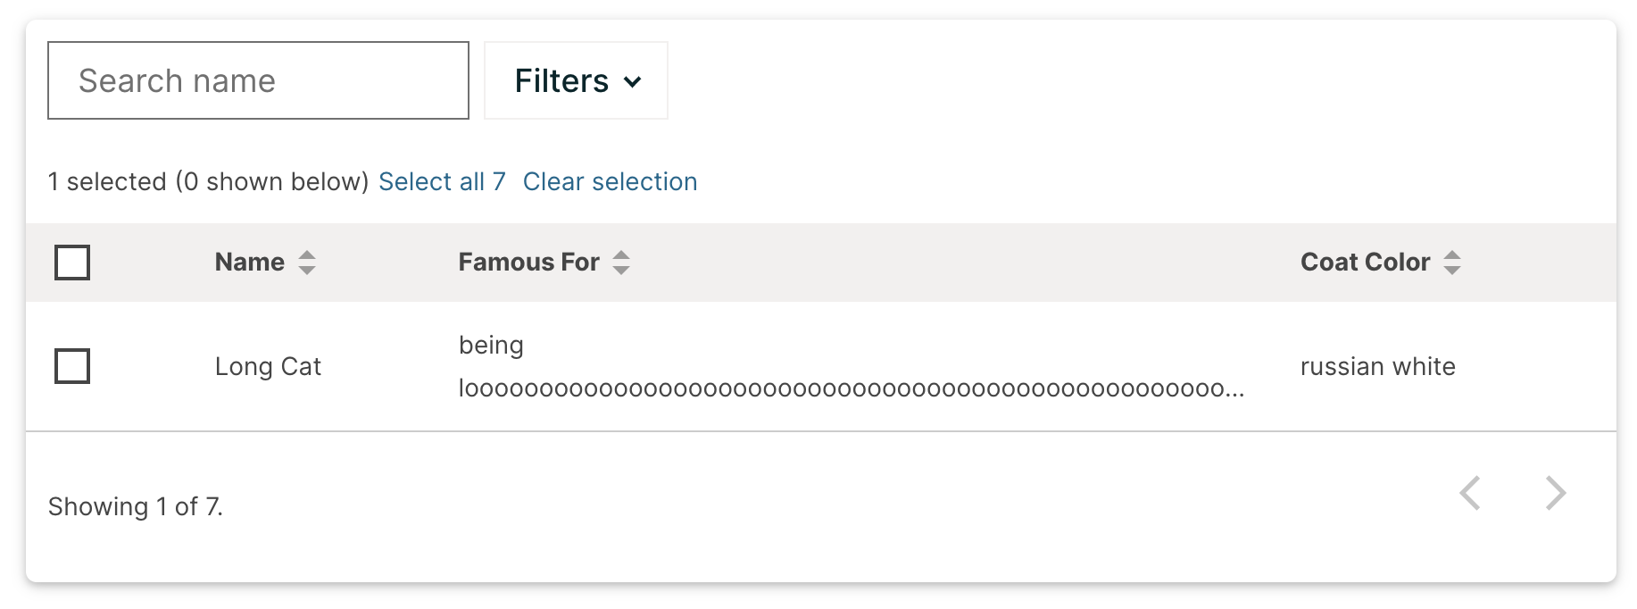Screen dimensions: 1637x609
Task: Check the select-all checkbox in header
Action: coord(72,262)
